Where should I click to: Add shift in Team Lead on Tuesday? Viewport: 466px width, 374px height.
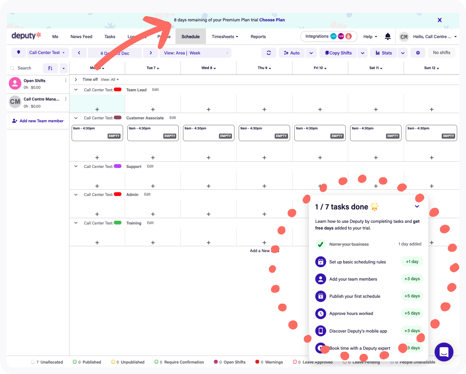tap(153, 109)
